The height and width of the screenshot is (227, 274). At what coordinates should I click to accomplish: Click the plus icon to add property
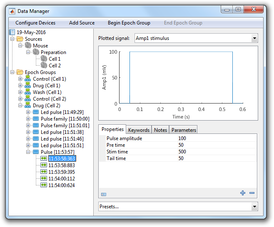[243, 193]
